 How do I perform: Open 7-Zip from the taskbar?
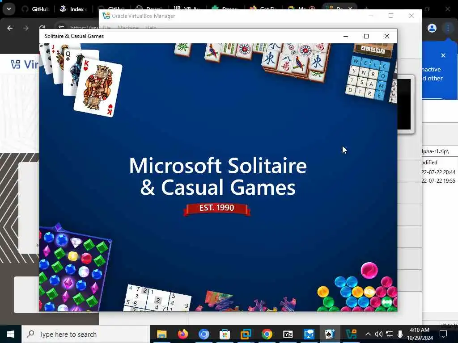[288, 334]
